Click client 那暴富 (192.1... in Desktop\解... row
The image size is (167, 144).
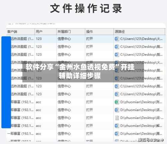coord(22,126)
